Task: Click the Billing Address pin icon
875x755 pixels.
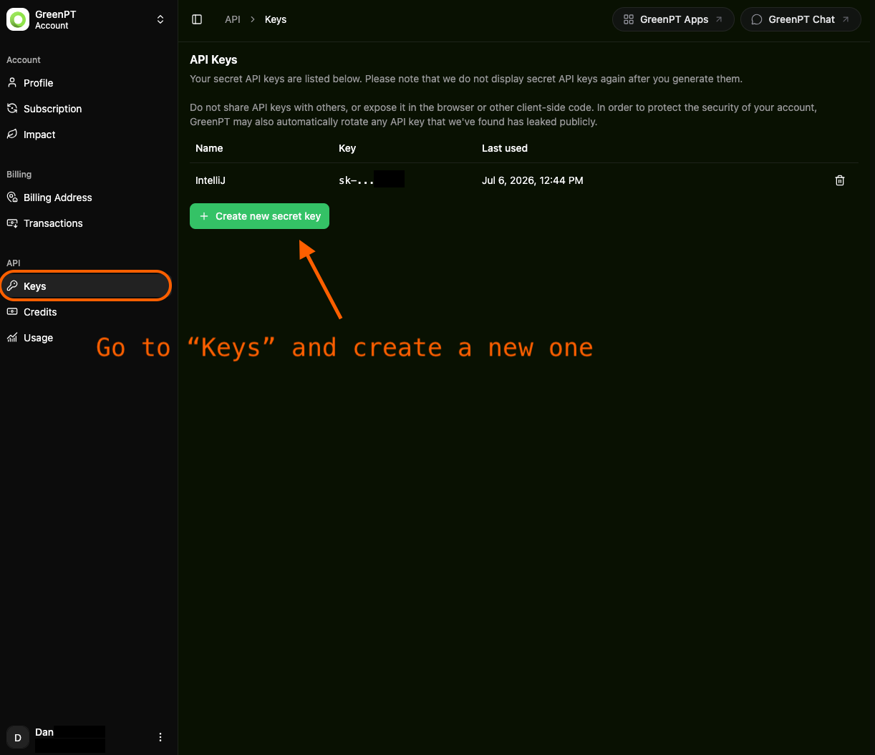Action: tap(12, 197)
